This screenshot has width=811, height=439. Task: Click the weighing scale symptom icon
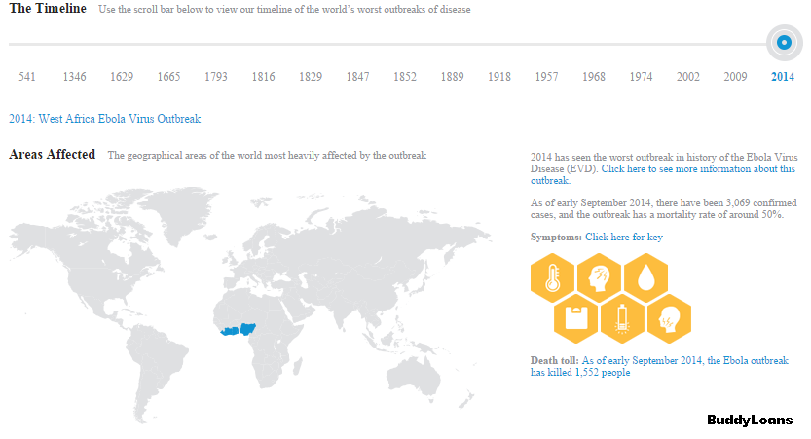pos(576,317)
